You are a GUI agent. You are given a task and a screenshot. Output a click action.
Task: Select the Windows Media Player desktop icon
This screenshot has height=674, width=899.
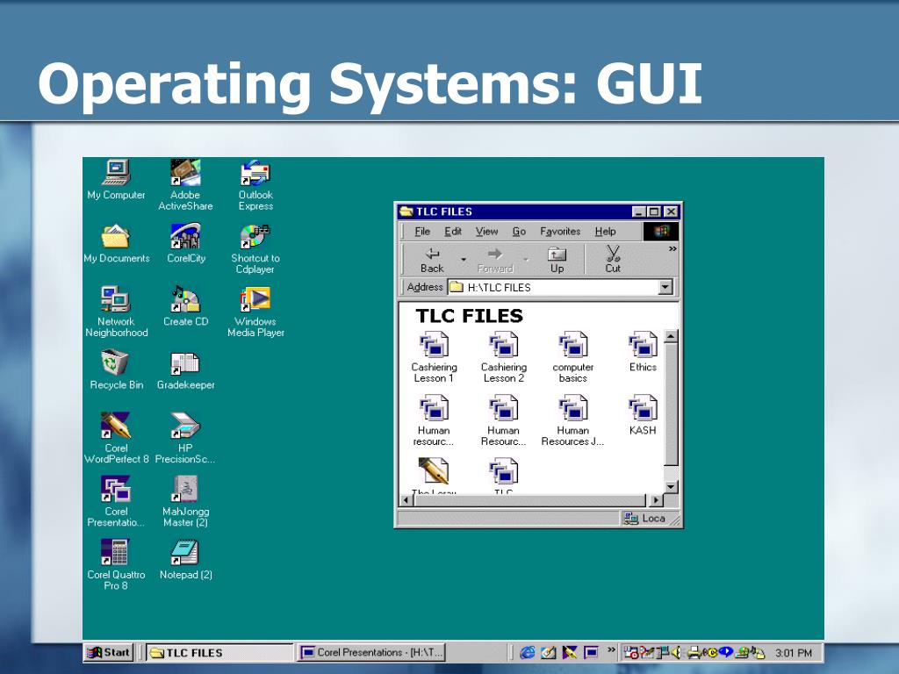click(x=255, y=312)
